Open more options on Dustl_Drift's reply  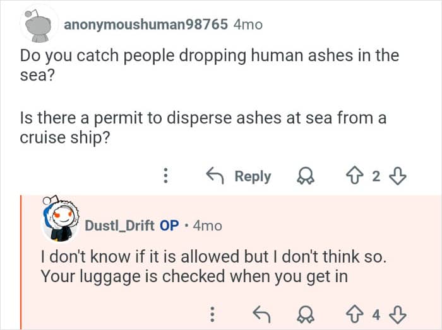coord(213,313)
